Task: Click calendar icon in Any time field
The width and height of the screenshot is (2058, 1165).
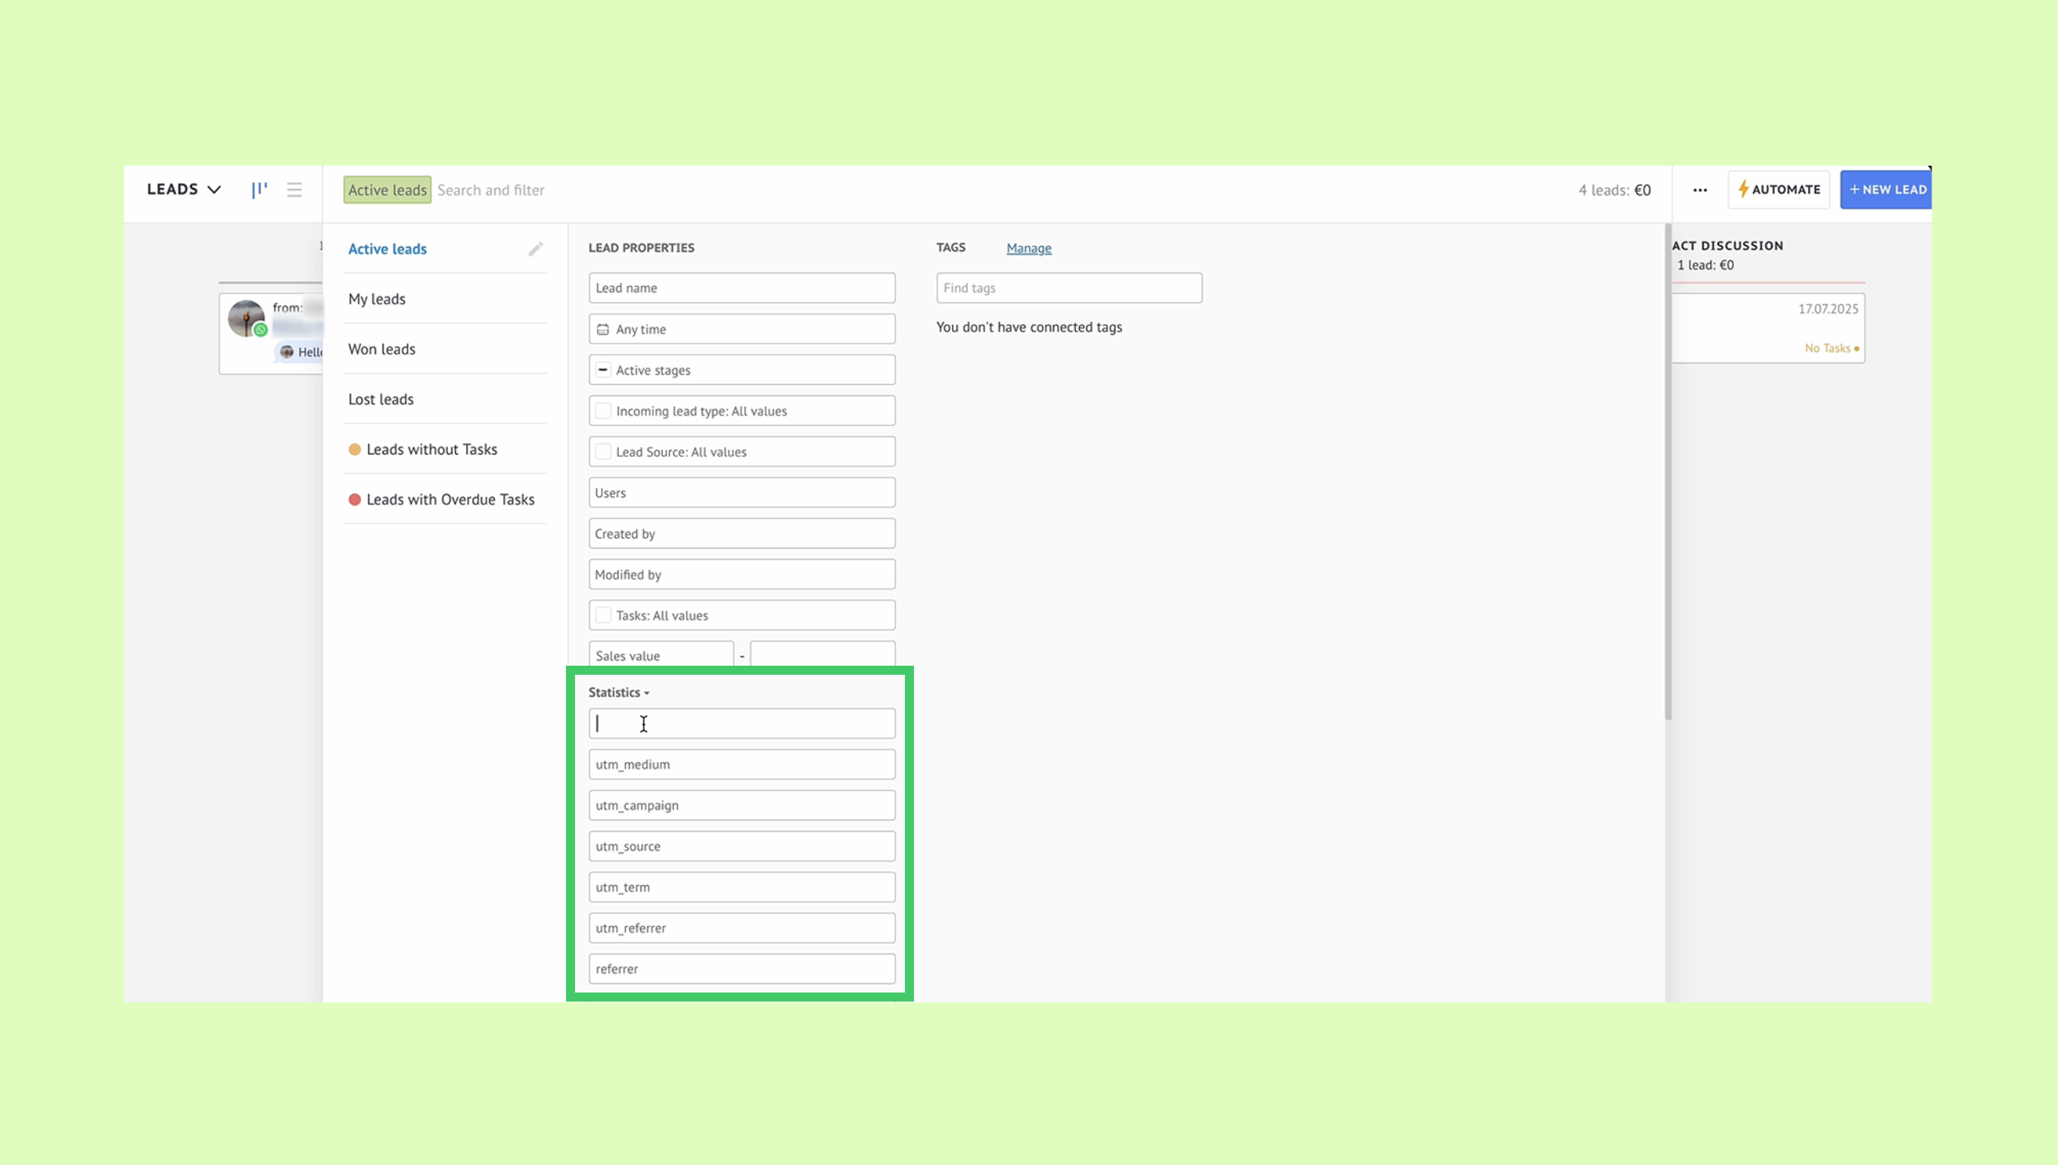Action: 602,329
